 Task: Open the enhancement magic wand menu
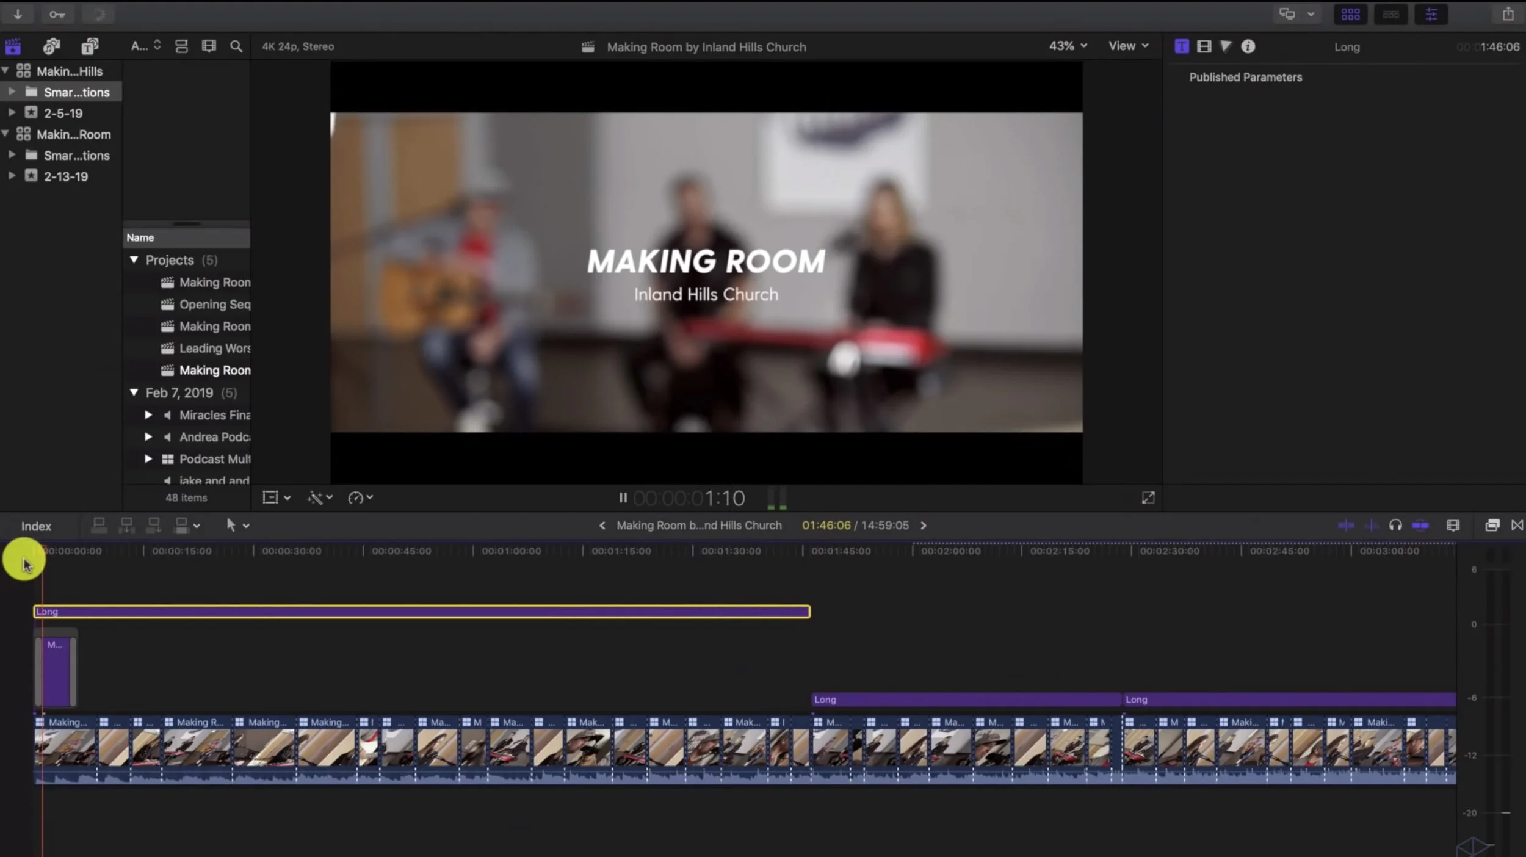click(x=320, y=498)
